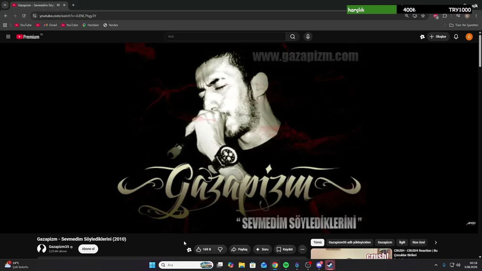
Task: Select the Gazapizm filter chip
Action: (385, 242)
